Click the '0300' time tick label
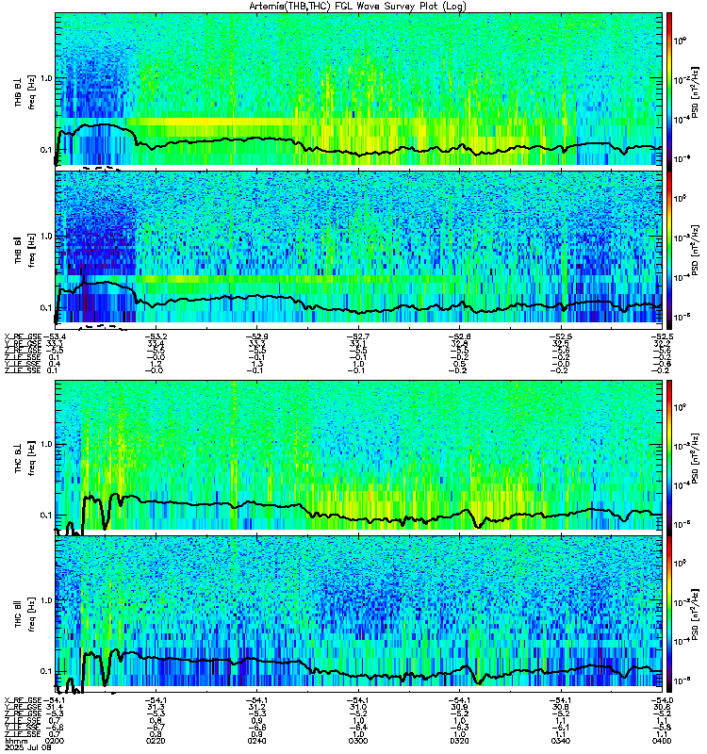This screenshot has width=707, height=754. click(x=358, y=741)
